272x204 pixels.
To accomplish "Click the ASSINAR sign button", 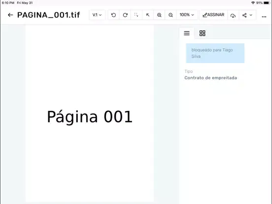I will tap(213, 15).
